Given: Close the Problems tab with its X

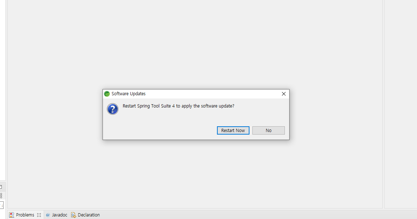Looking at the screenshot, I should (x=39, y=215).
